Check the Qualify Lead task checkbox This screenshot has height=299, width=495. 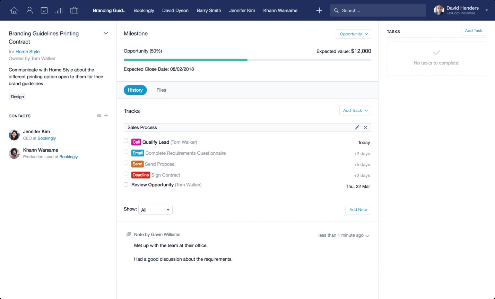[x=126, y=141]
